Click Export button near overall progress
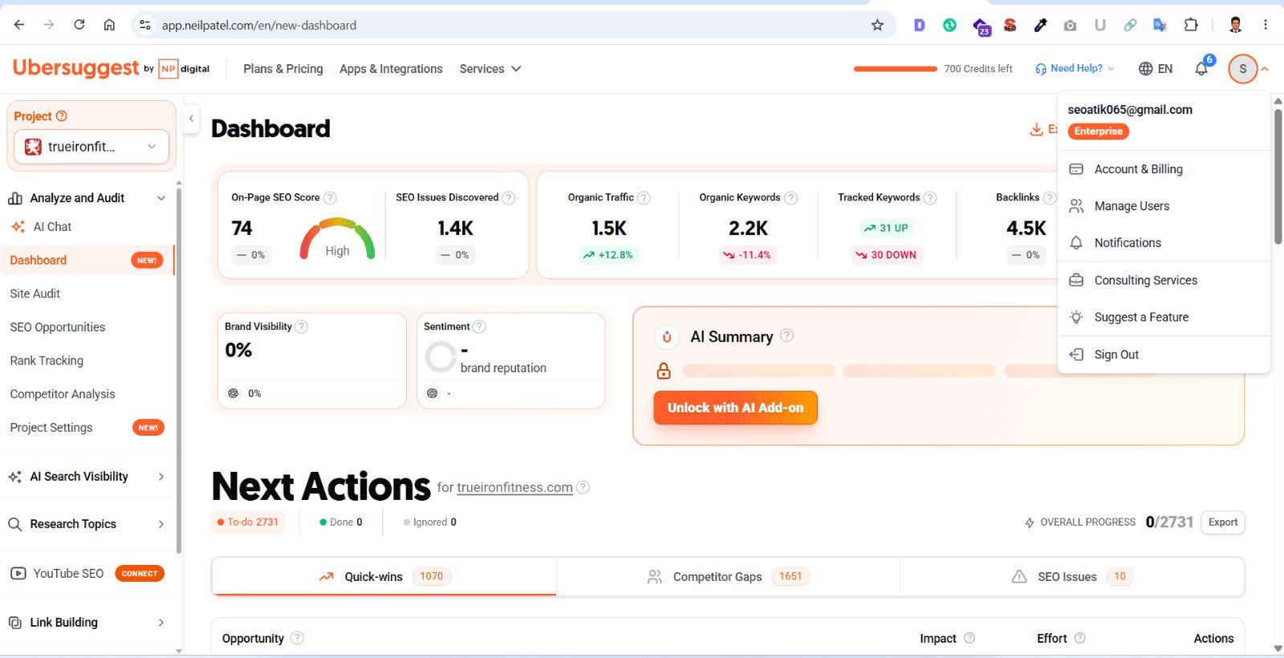 point(1223,522)
